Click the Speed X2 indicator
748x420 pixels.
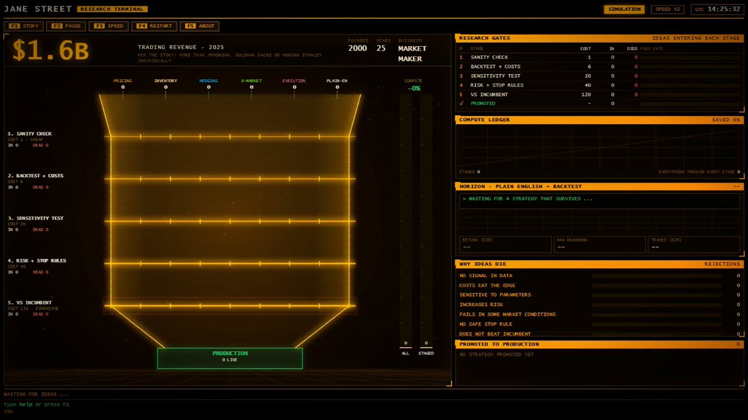(x=669, y=9)
